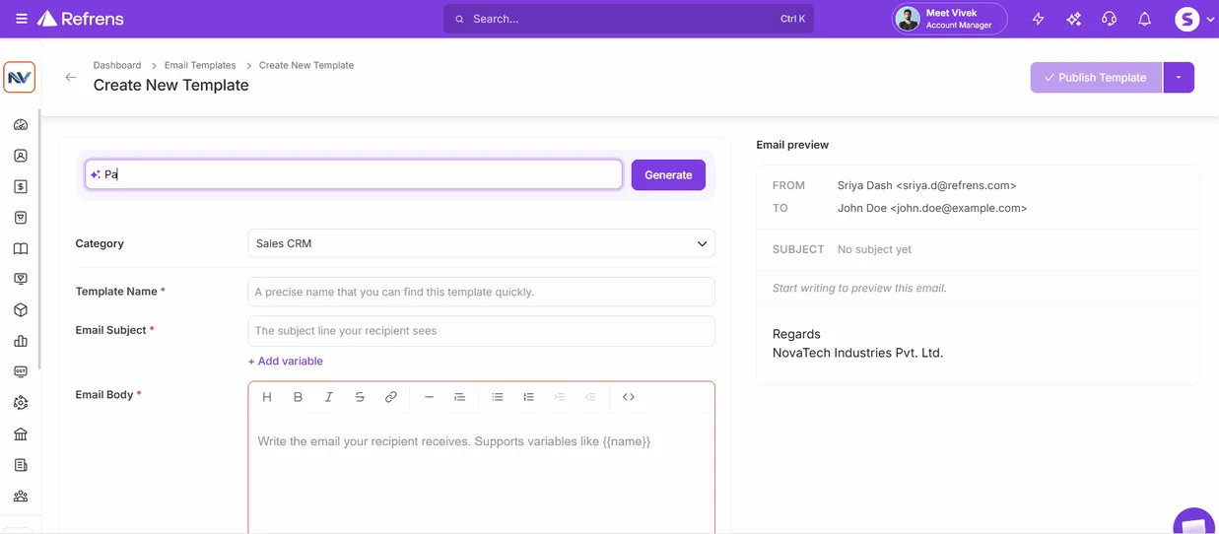The image size is (1219, 534).
Task: Click the Email Subject input field
Action: [x=481, y=331]
